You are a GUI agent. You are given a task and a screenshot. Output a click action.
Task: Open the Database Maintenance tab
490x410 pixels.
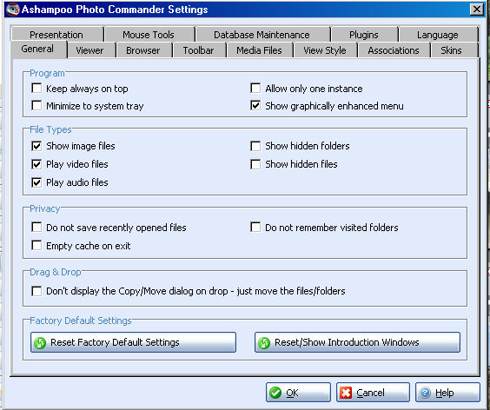click(x=262, y=35)
